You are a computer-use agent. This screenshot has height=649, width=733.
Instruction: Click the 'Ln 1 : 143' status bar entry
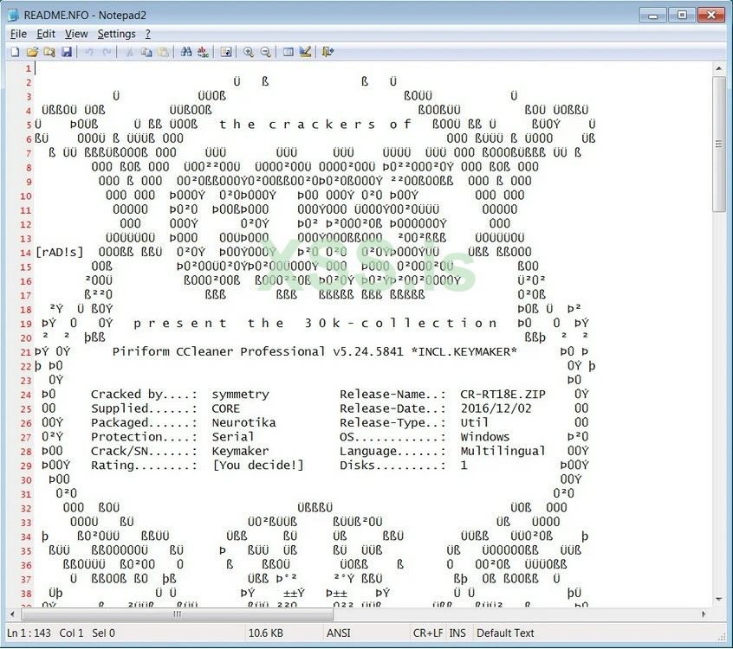coord(29,633)
